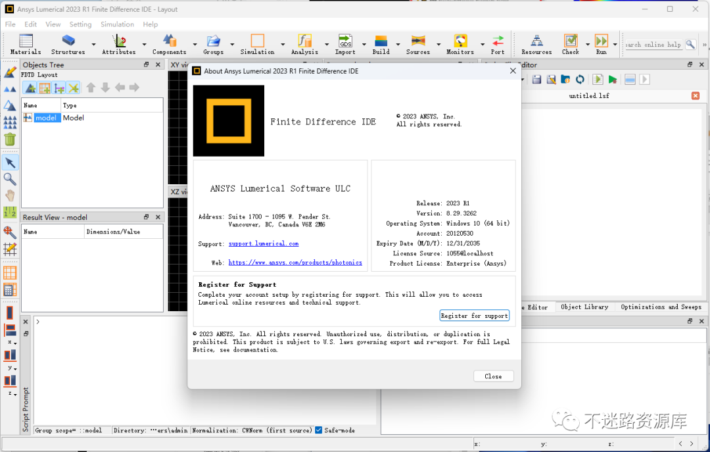Open the Simulation menu
Viewport: 710px width, 452px height.
[117, 24]
